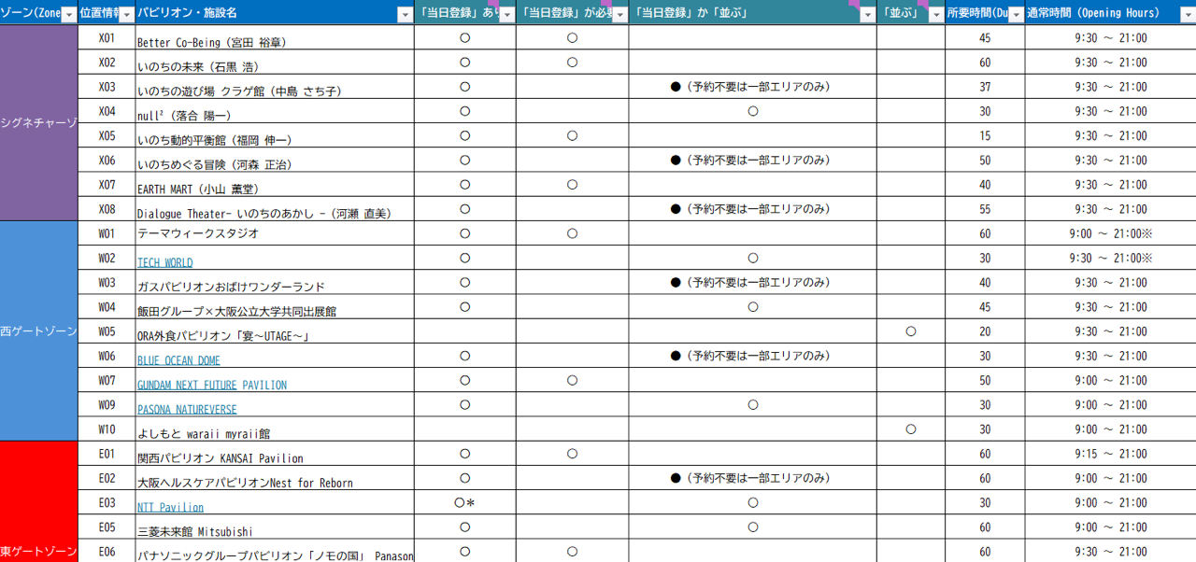Select the 'よしもと waraii myraii館' cell

tap(275, 429)
